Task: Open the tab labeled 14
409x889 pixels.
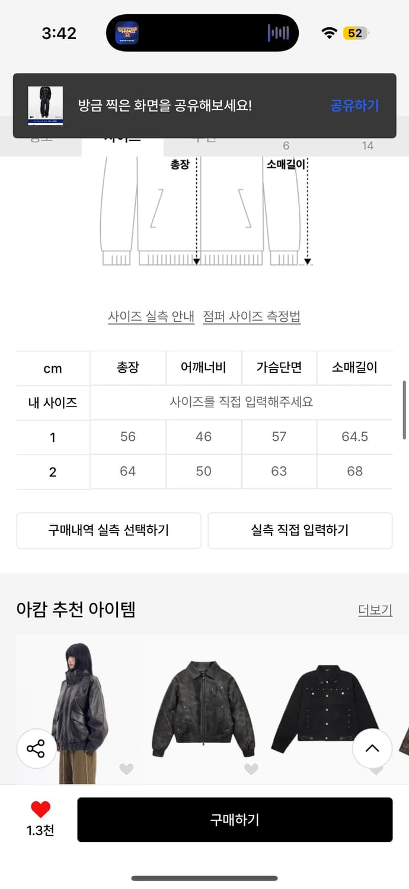Action: tap(368, 145)
